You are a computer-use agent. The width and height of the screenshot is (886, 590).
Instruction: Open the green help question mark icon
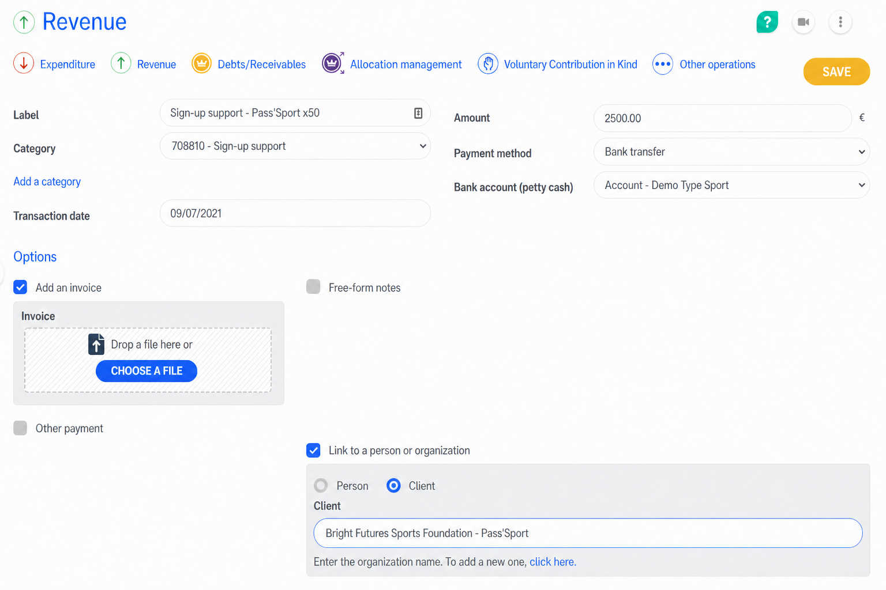(x=767, y=22)
